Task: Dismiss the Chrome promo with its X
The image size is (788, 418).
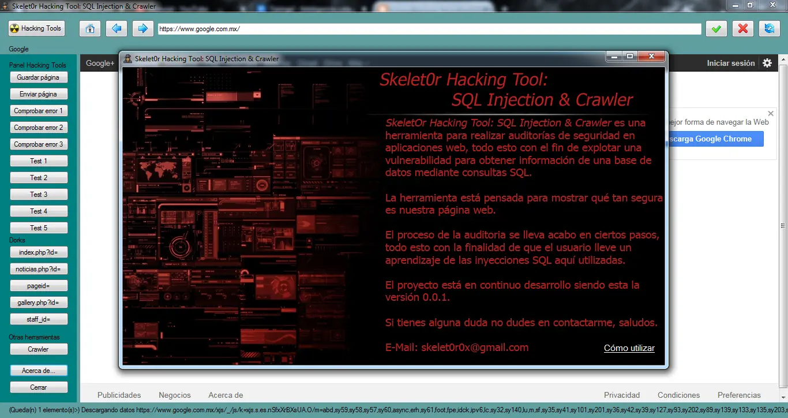Action: coord(771,114)
